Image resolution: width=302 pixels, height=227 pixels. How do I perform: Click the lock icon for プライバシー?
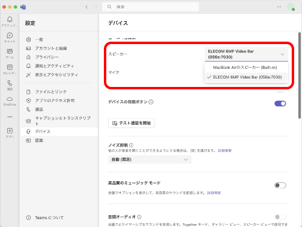(x=28, y=57)
